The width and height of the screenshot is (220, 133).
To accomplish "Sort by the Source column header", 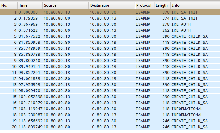I will click(65, 5).
